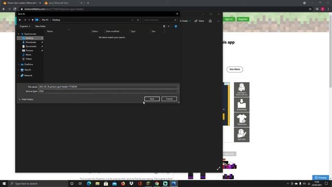Click the Upload to Minecraft.net icon
The image size is (332, 187).
(x=242, y=89)
